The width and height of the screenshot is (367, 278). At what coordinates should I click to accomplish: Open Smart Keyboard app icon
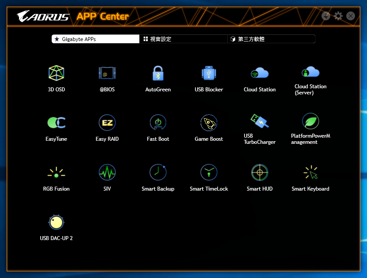click(x=310, y=173)
